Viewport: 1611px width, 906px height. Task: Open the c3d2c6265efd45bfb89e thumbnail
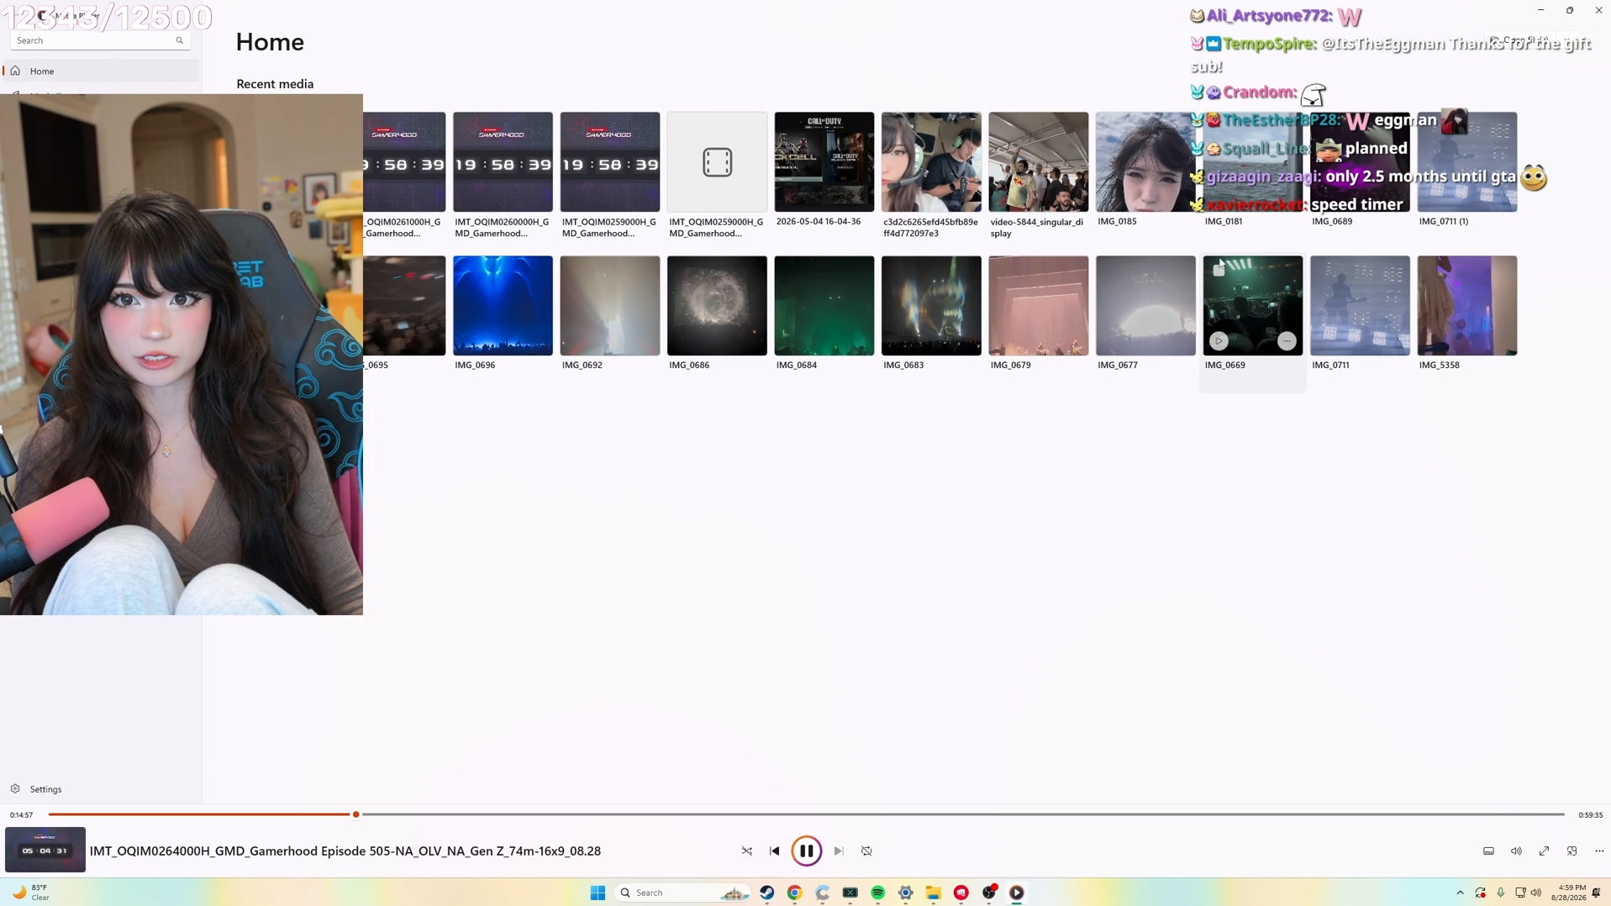[x=931, y=161]
